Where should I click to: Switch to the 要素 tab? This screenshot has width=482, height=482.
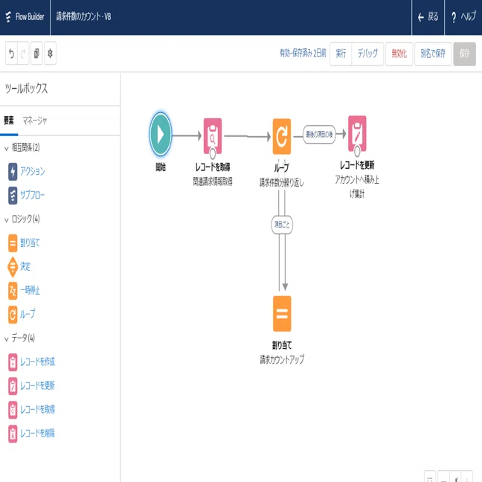[x=9, y=120]
